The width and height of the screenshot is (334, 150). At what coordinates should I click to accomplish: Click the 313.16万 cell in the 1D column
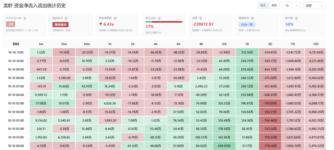coord(247,52)
